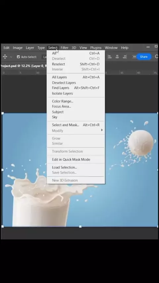Switch to the Project.psd document tab
Screen dimensions: 159x283
(x=24, y=66)
